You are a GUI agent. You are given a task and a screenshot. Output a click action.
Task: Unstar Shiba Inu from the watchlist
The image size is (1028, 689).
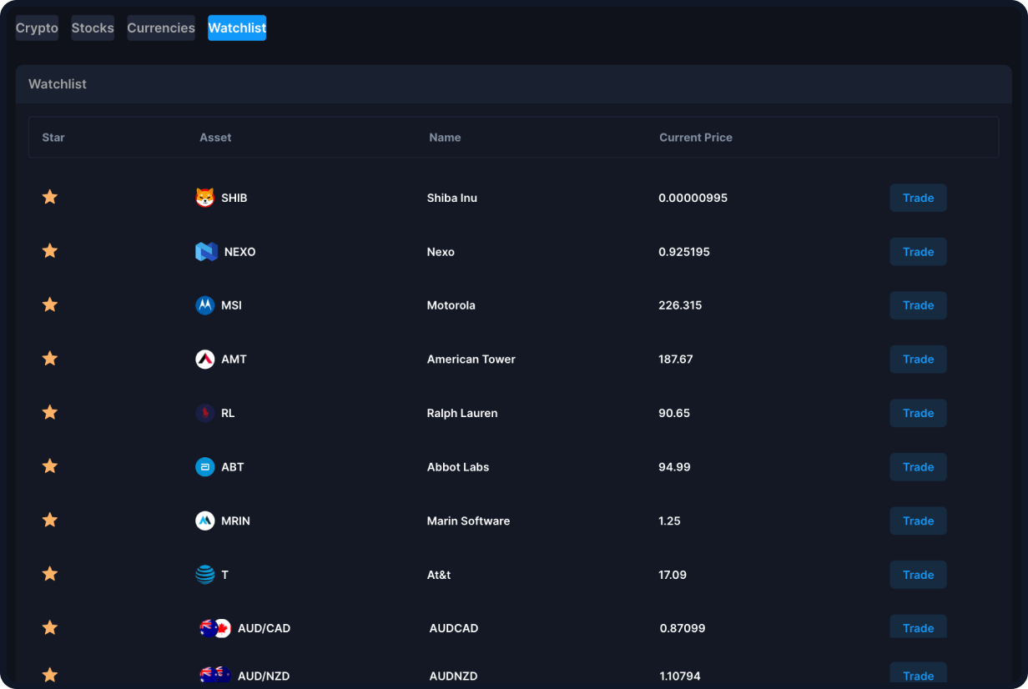(x=50, y=197)
